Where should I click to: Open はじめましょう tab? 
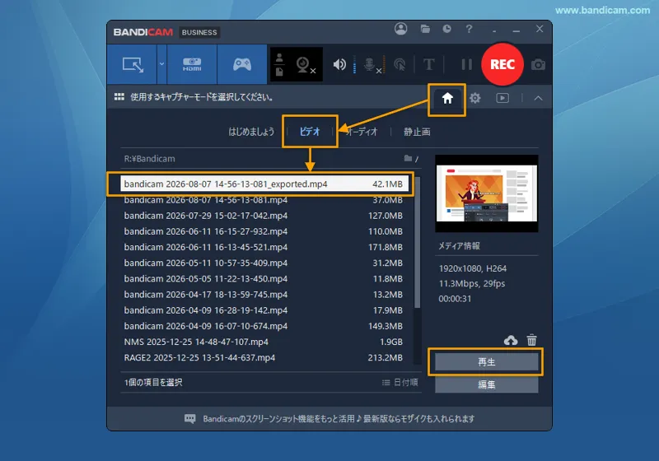point(251,132)
